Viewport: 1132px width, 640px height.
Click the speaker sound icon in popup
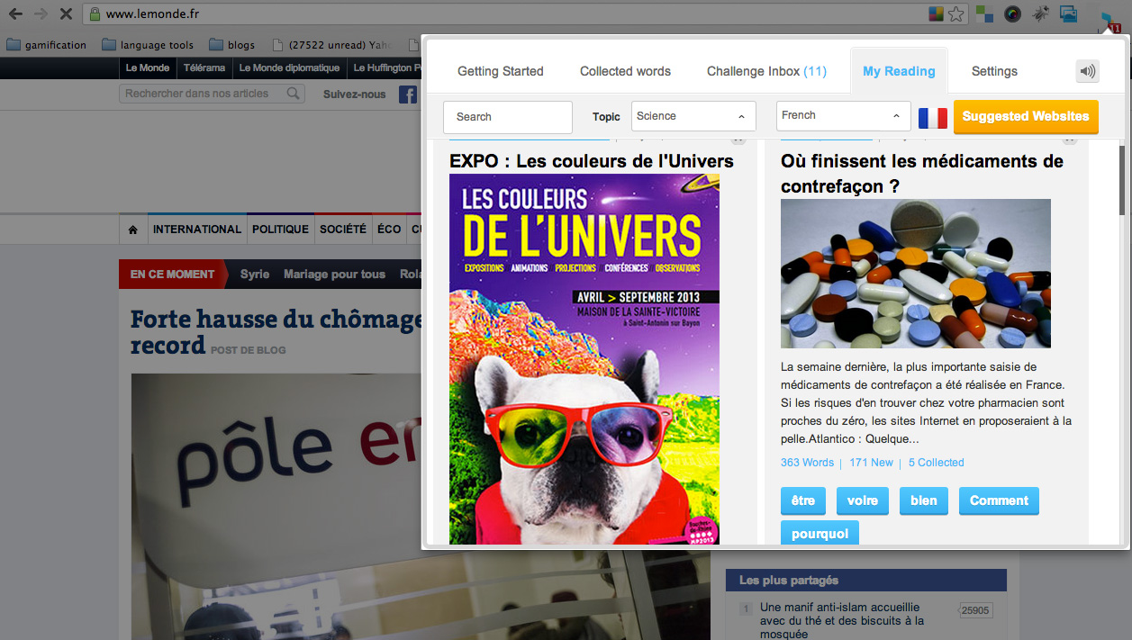1087,71
